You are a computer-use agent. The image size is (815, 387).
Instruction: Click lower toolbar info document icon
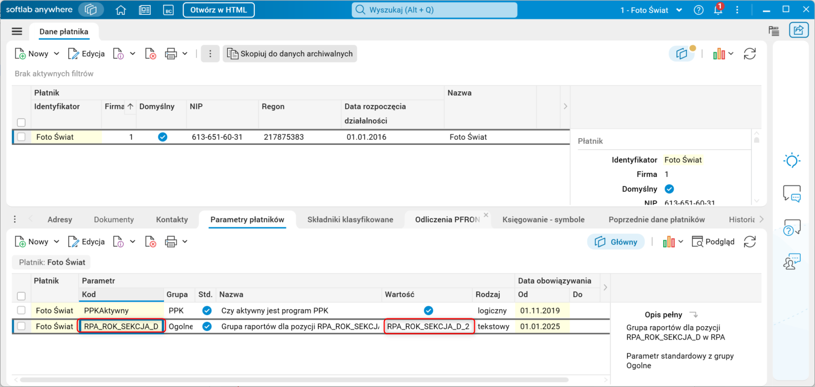[x=118, y=242]
